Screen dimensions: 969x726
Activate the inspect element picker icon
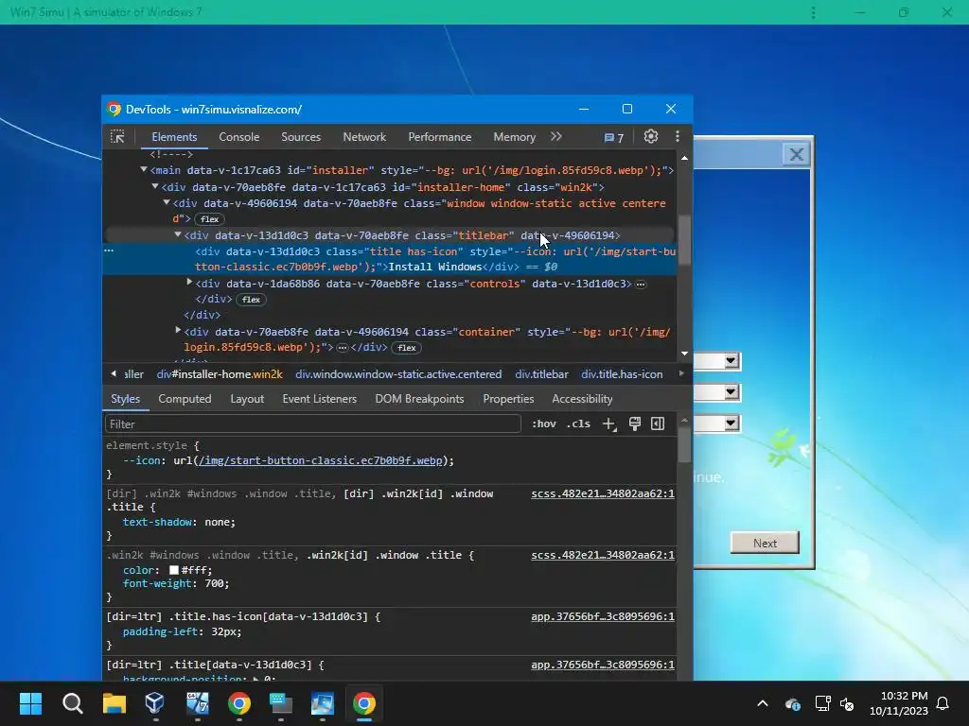click(x=117, y=137)
